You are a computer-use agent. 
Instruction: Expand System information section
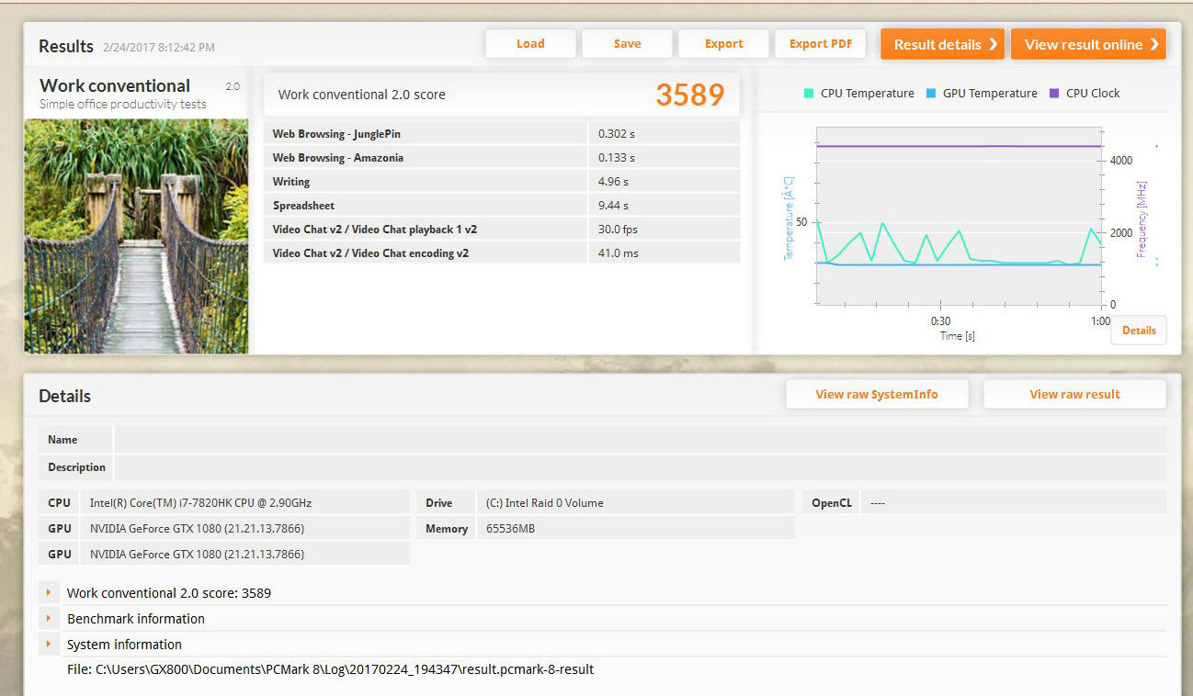point(49,645)
